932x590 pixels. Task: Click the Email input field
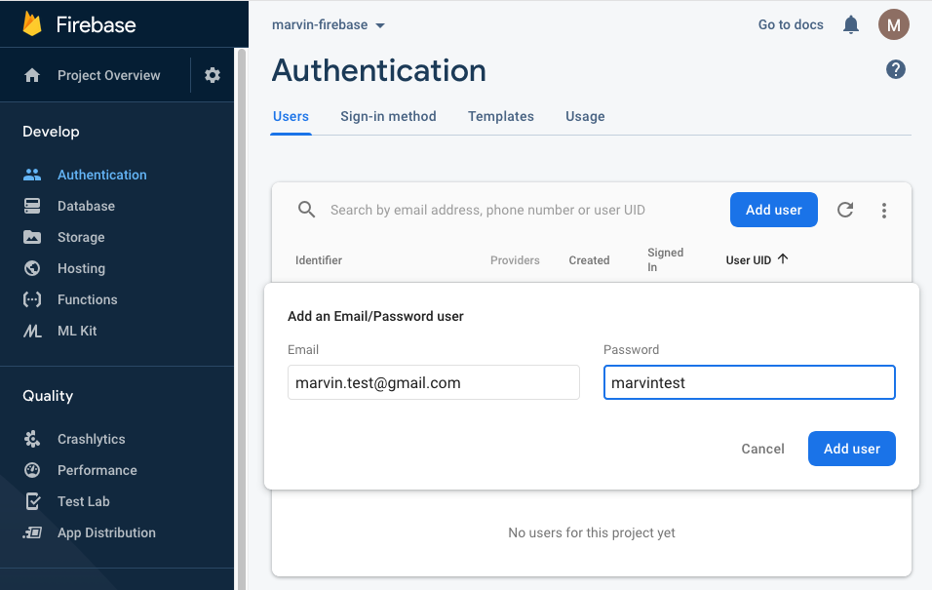433,382
